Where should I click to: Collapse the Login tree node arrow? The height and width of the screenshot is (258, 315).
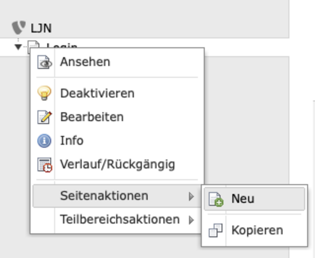(18, 47)
